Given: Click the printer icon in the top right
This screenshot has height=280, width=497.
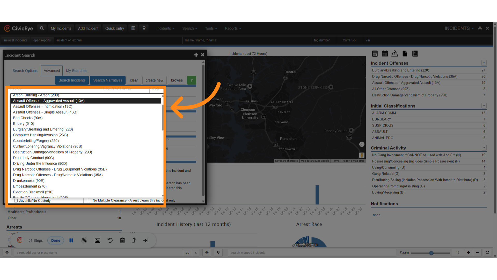Looking at the screenshot, I should [480, 29].
